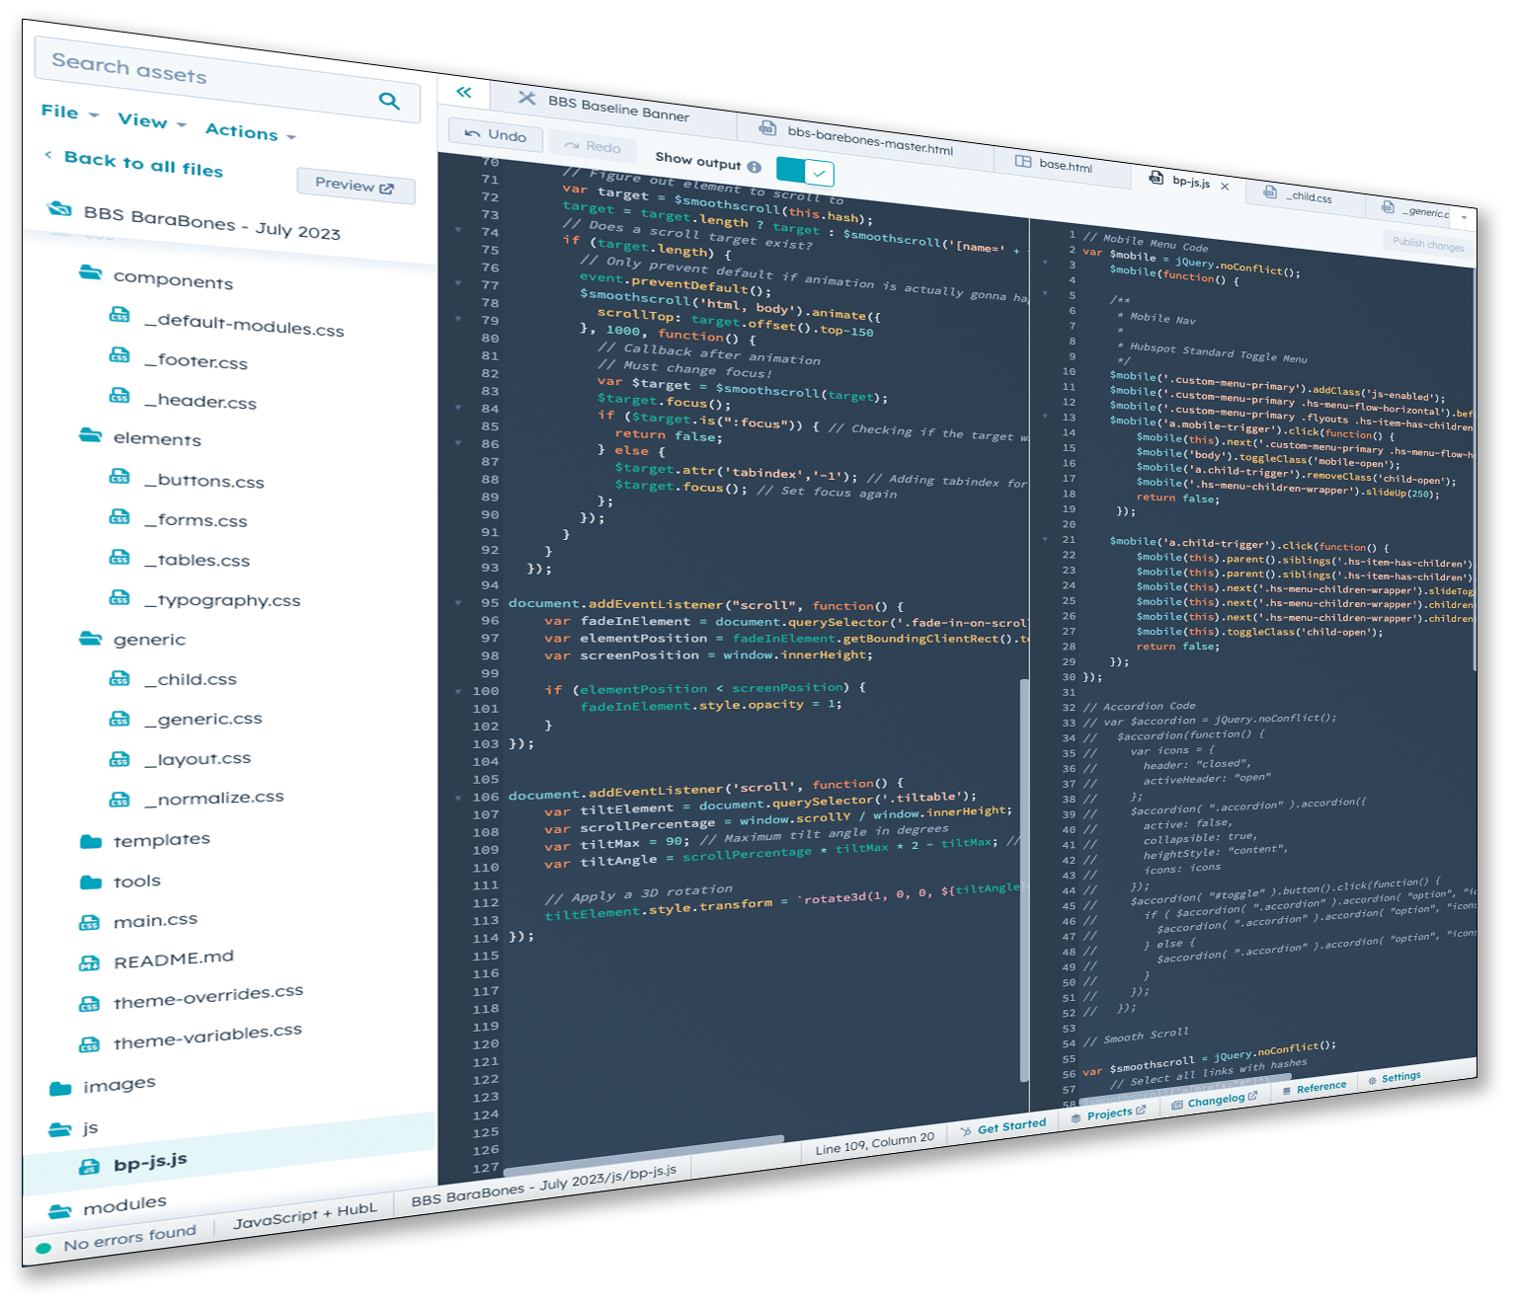Click the file icon on bbs-barebones-master.html tab
The width and height of the screenshot is (1518, 1305).
(766, 128)
